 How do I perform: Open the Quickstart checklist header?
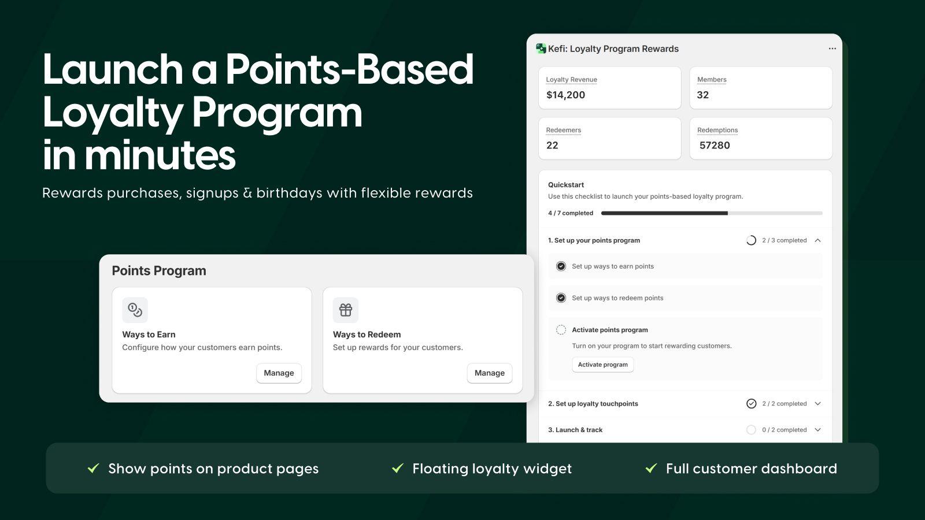pos(565,184)
